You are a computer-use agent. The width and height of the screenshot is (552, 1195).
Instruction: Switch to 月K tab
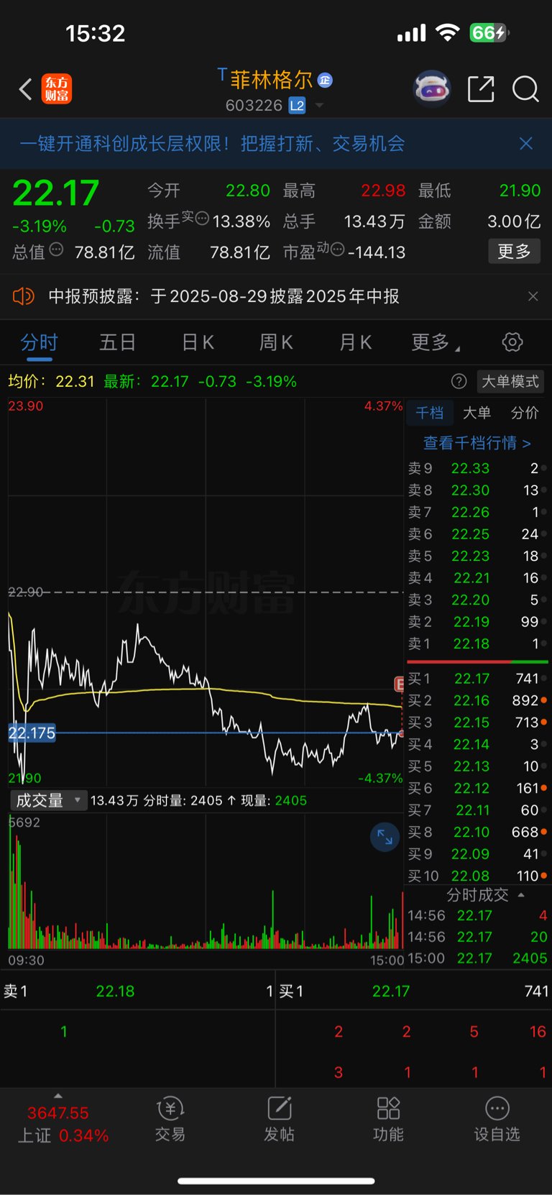[x=355, y=342]
